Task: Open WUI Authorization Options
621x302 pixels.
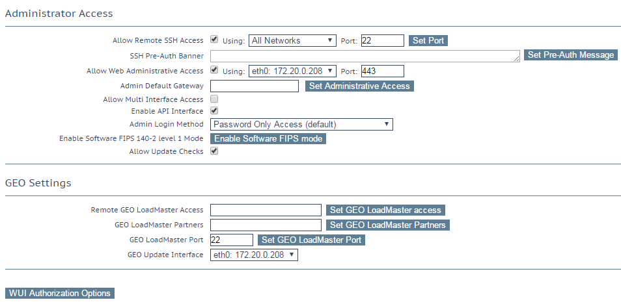Action: (x=60, y=293)
